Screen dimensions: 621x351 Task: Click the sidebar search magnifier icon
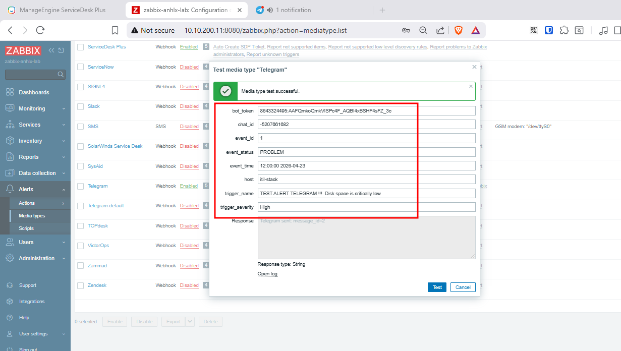coord(61,75)
